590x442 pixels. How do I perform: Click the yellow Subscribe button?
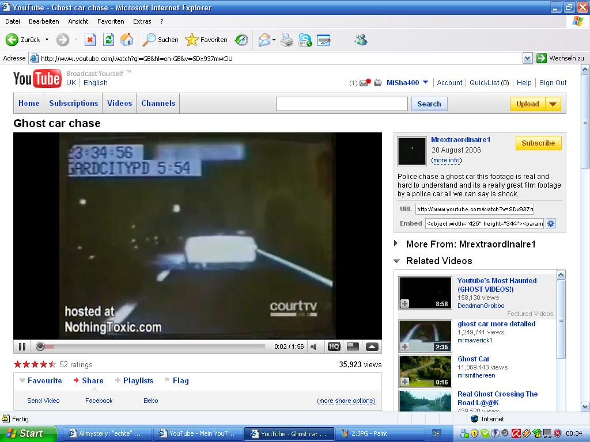pos(538,143)
